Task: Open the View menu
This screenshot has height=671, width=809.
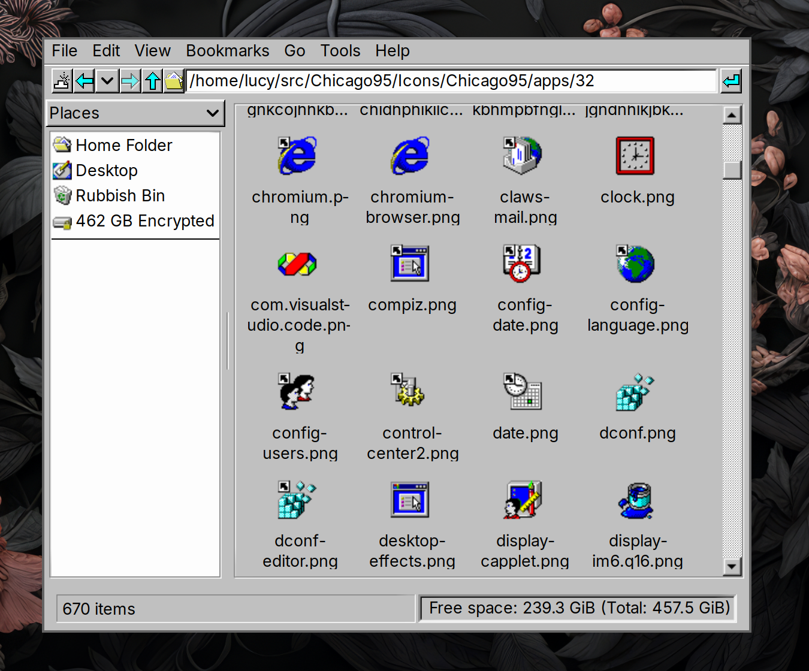Action: (x=152, y=51)
